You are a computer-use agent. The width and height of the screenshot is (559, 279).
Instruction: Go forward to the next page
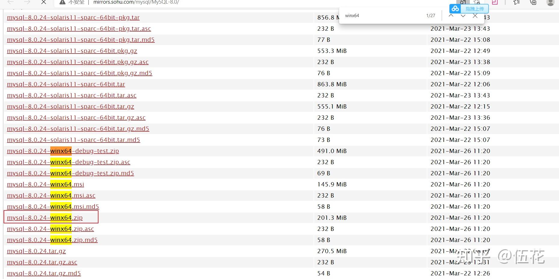(27, 2)
